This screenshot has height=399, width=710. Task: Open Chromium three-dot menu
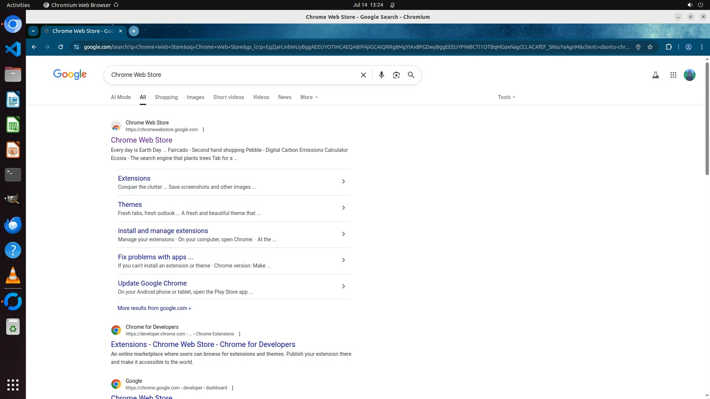(701, 47)
